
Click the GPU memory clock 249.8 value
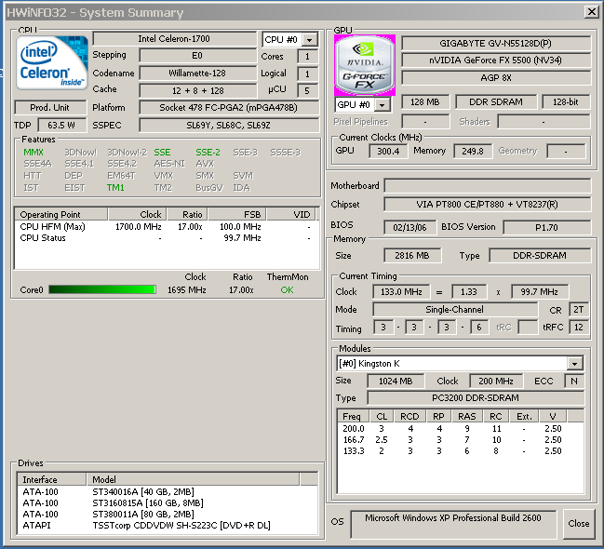[x=473, y=151]
